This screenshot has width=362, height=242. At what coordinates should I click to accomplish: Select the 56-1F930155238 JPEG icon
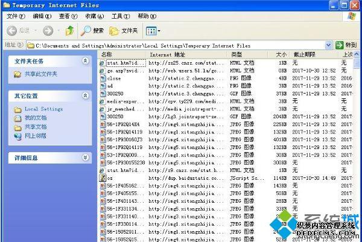[x=103, y=162]
